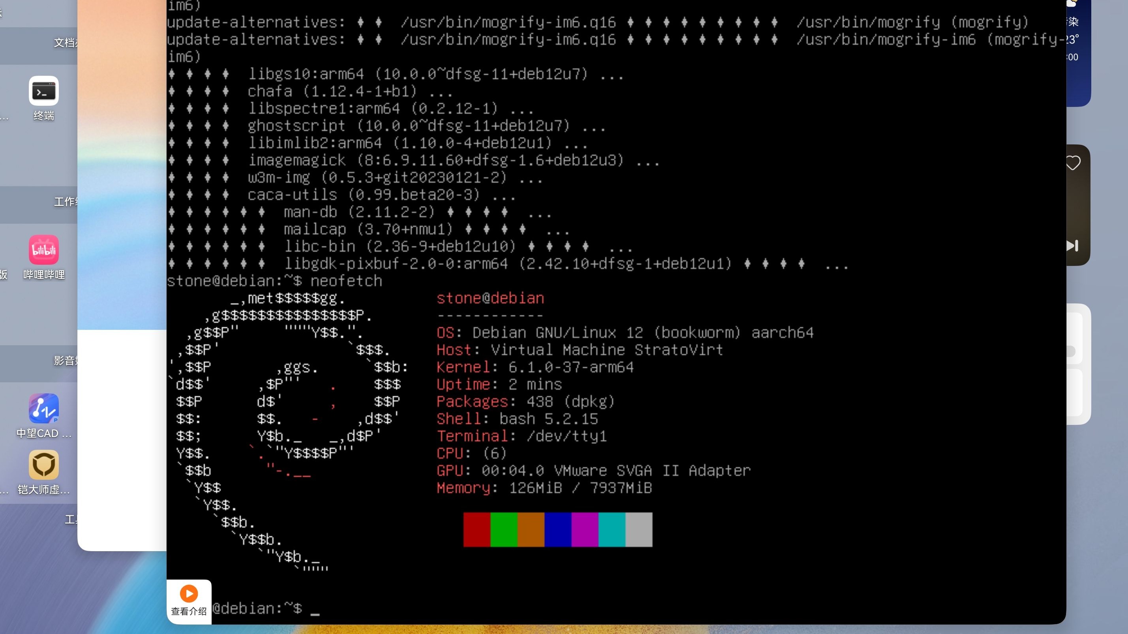1128x634 pixels.
Task: Click the orange-brown color block in neofetch output
Action: point(531,529)
